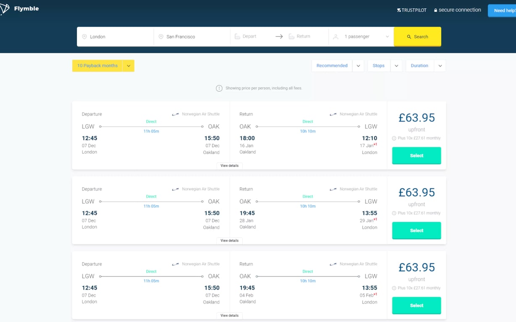Image resolution: width=516 pixels, height=322 pixels.
Task: Open the Duration filter
Action: point(419,66)
